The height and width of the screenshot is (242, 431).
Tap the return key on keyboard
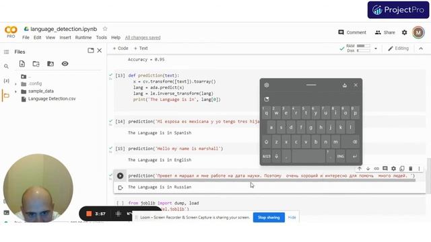[x=355, y=156]
